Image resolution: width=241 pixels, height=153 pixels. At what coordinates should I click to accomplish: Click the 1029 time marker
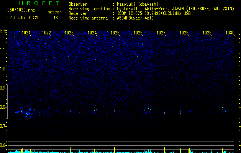click(x=207, y=33)
